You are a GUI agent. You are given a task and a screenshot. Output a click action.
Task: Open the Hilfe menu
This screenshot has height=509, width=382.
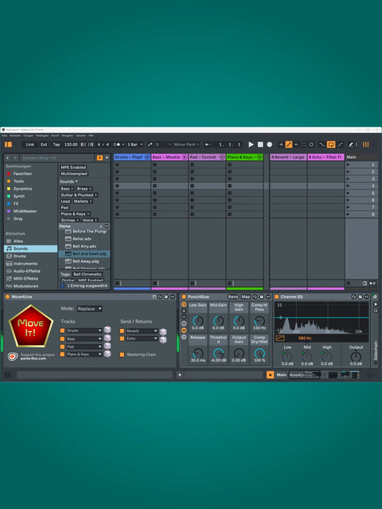91,135
